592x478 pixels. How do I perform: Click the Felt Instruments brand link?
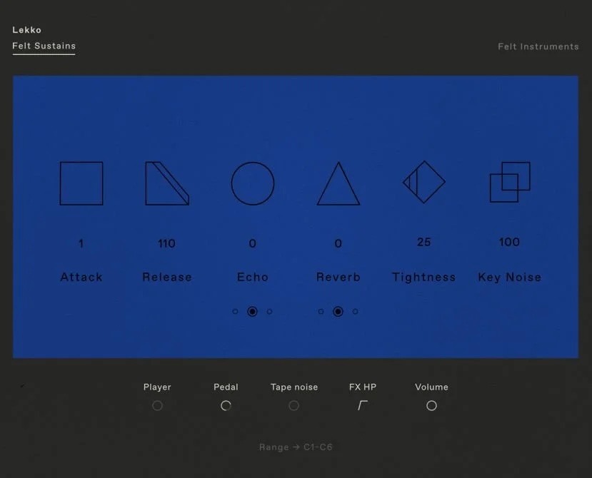[538, 46]
